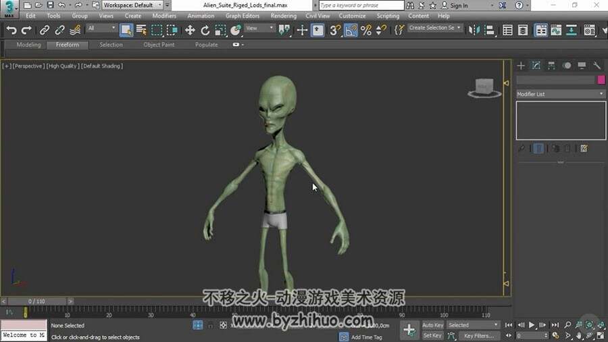Open the Modifiers menu
Image resolution: width=608 pixels, height=342 pixels.
pos(164,16)
